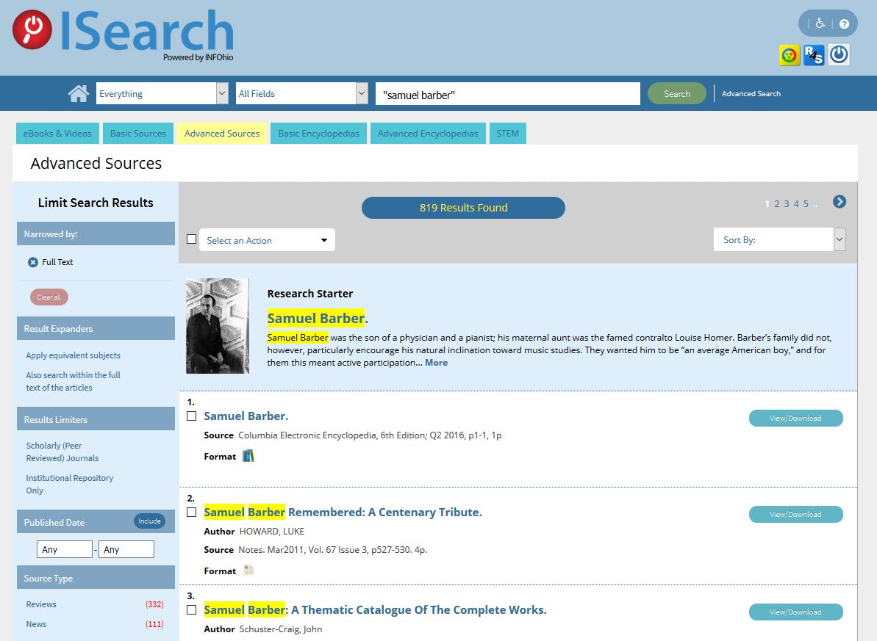The image size is (877, 641).
Task: Go to results page 2
Action: (777, 204)
